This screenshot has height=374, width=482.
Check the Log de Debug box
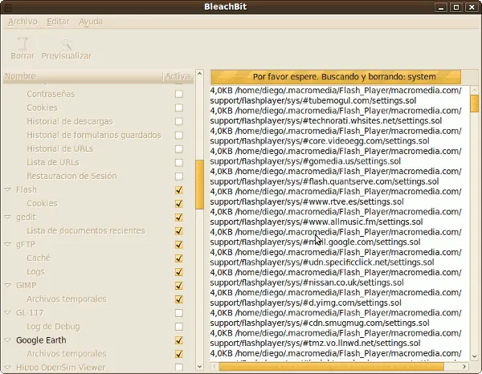179,327
